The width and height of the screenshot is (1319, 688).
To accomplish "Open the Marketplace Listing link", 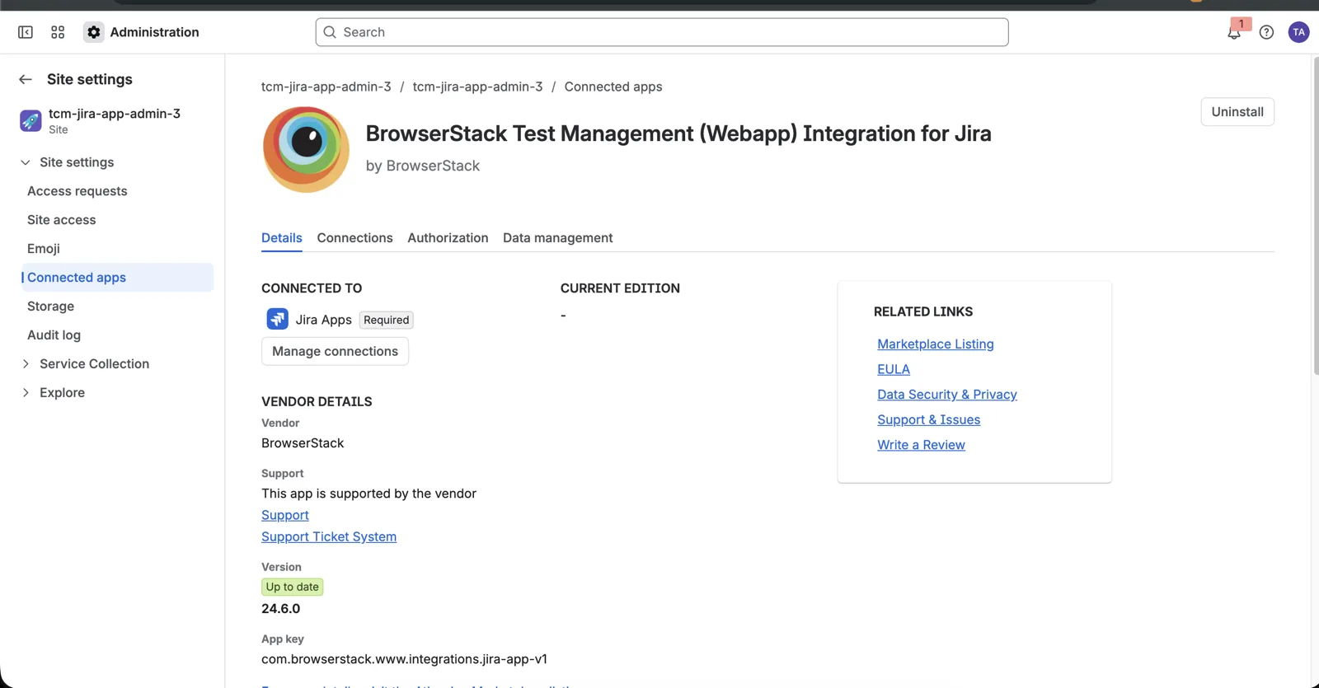I will [936, 344].
